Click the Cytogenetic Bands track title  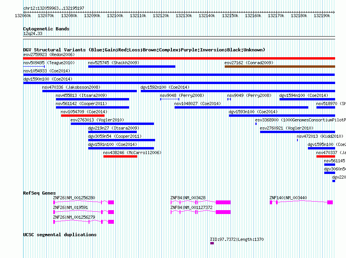(46, 29)
